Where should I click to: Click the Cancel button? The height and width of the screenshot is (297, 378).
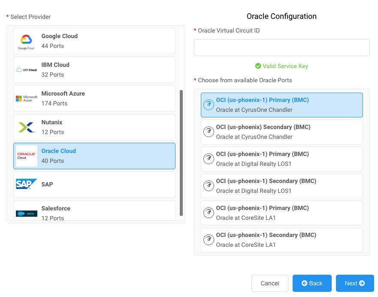tap(270, 283)
